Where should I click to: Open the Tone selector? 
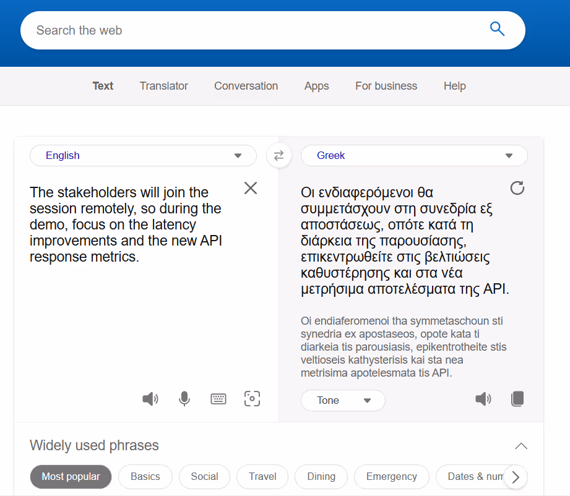click(343, 400)
